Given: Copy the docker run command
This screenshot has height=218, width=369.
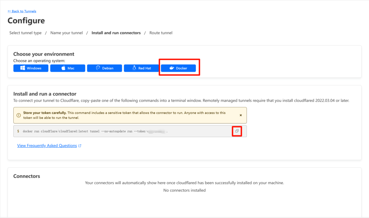Looking at the screenshot, I should 237,131.
